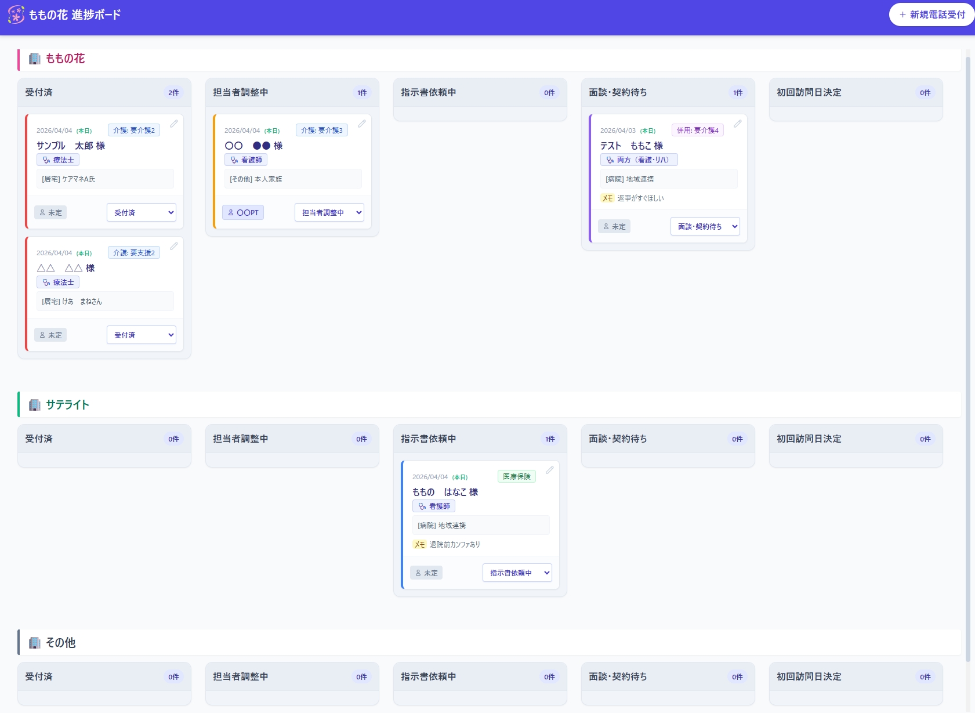Click the ももの花 logo icon in header
The image size is (975, 713).
pyautogui.click(x=16, y=15)
